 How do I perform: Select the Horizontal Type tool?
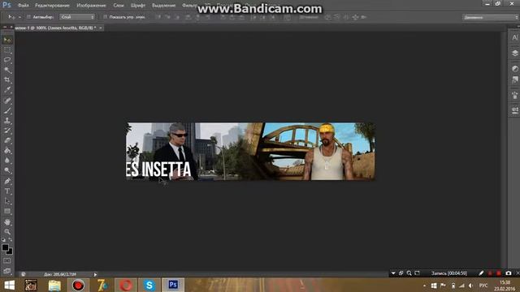point(7,191)
